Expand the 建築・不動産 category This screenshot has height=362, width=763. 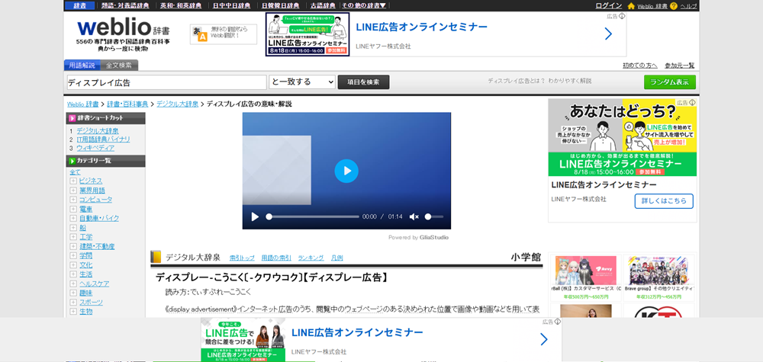point(73,246)
